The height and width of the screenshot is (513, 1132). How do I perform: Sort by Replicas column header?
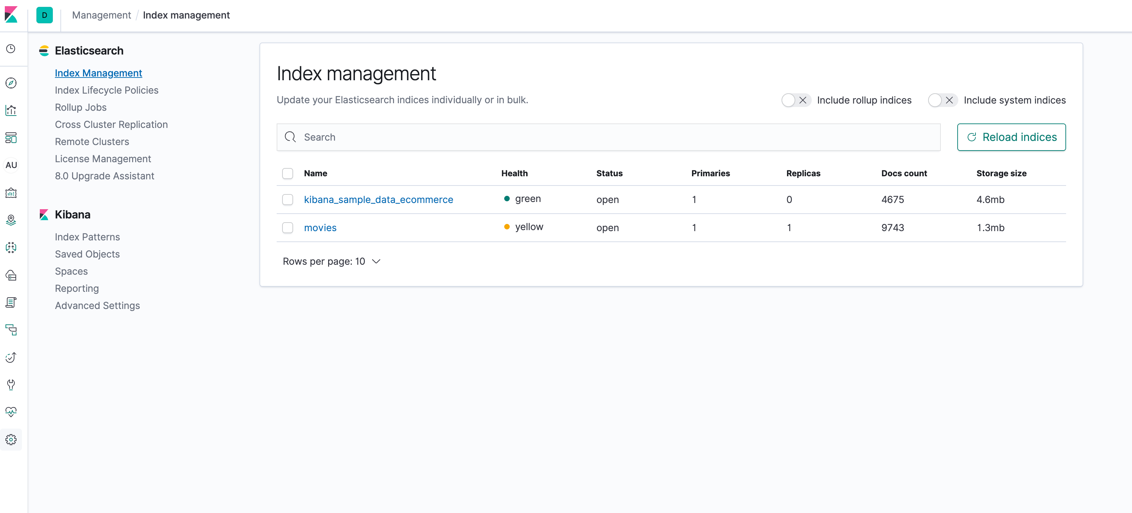[803, 173]
